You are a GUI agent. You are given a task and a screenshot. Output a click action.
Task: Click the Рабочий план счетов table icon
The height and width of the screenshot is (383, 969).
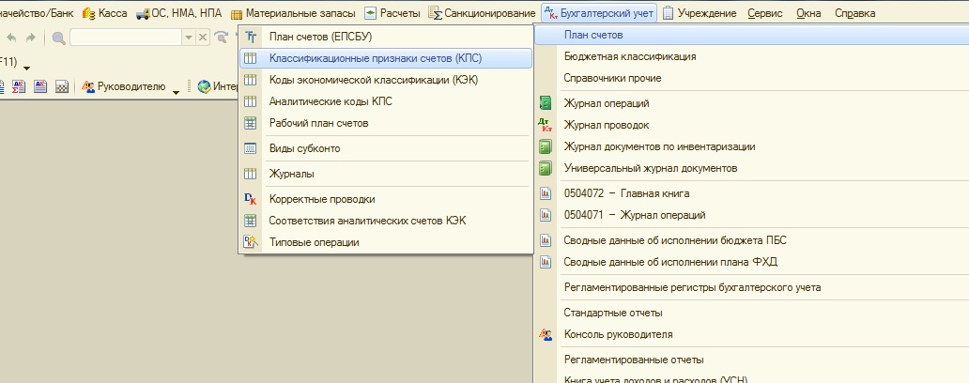coord(251,123)
